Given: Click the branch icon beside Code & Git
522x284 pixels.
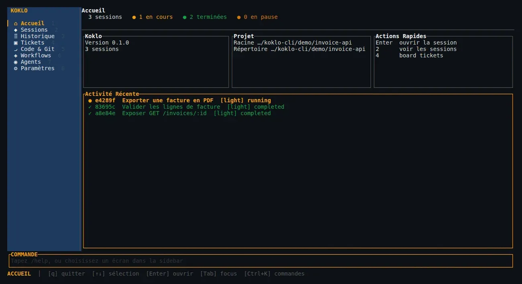Looking at the screenshot, I should click(16, 49).
